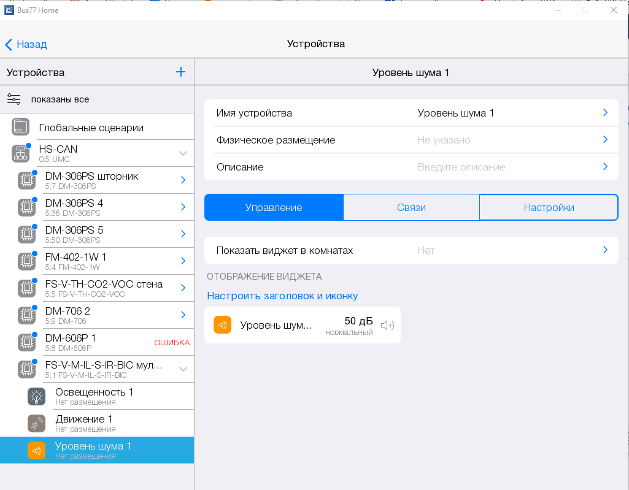Click the HS-CAN network icon
Screen dimensions: 629x490
[x=20, y=153]
